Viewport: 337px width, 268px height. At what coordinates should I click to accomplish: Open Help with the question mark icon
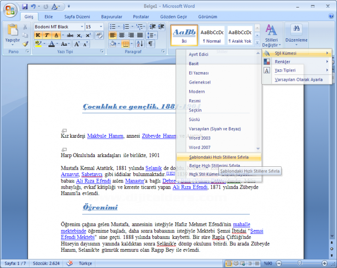coord(331,16)
